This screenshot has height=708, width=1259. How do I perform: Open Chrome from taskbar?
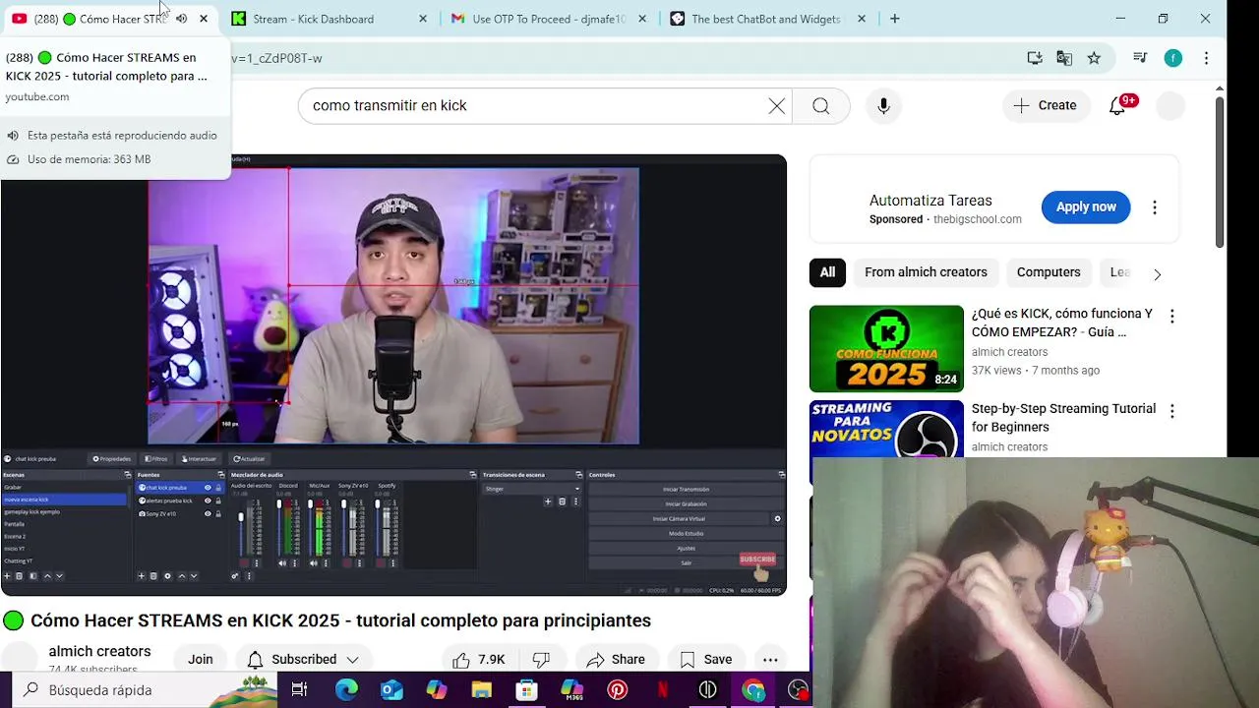point(753,690)
